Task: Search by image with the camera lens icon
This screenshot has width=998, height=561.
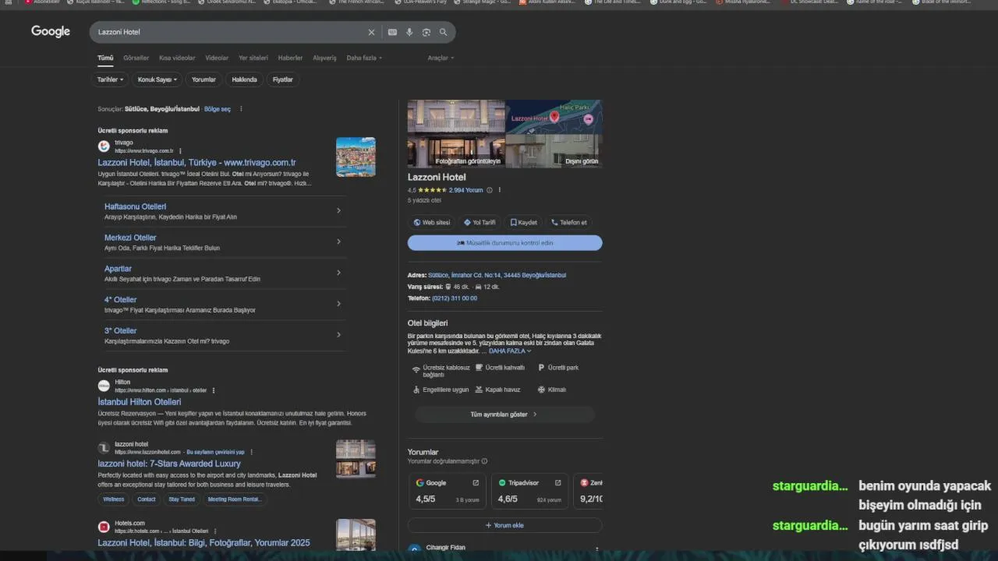Action: [426, 32]
